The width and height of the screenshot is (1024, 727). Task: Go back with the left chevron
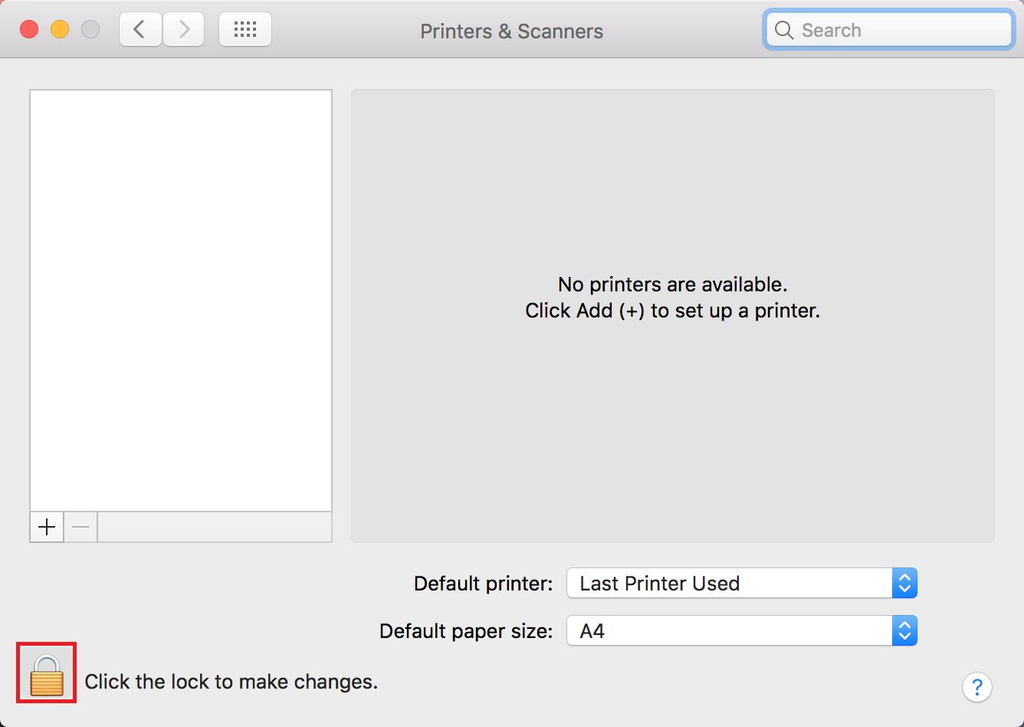pos(140,30)
